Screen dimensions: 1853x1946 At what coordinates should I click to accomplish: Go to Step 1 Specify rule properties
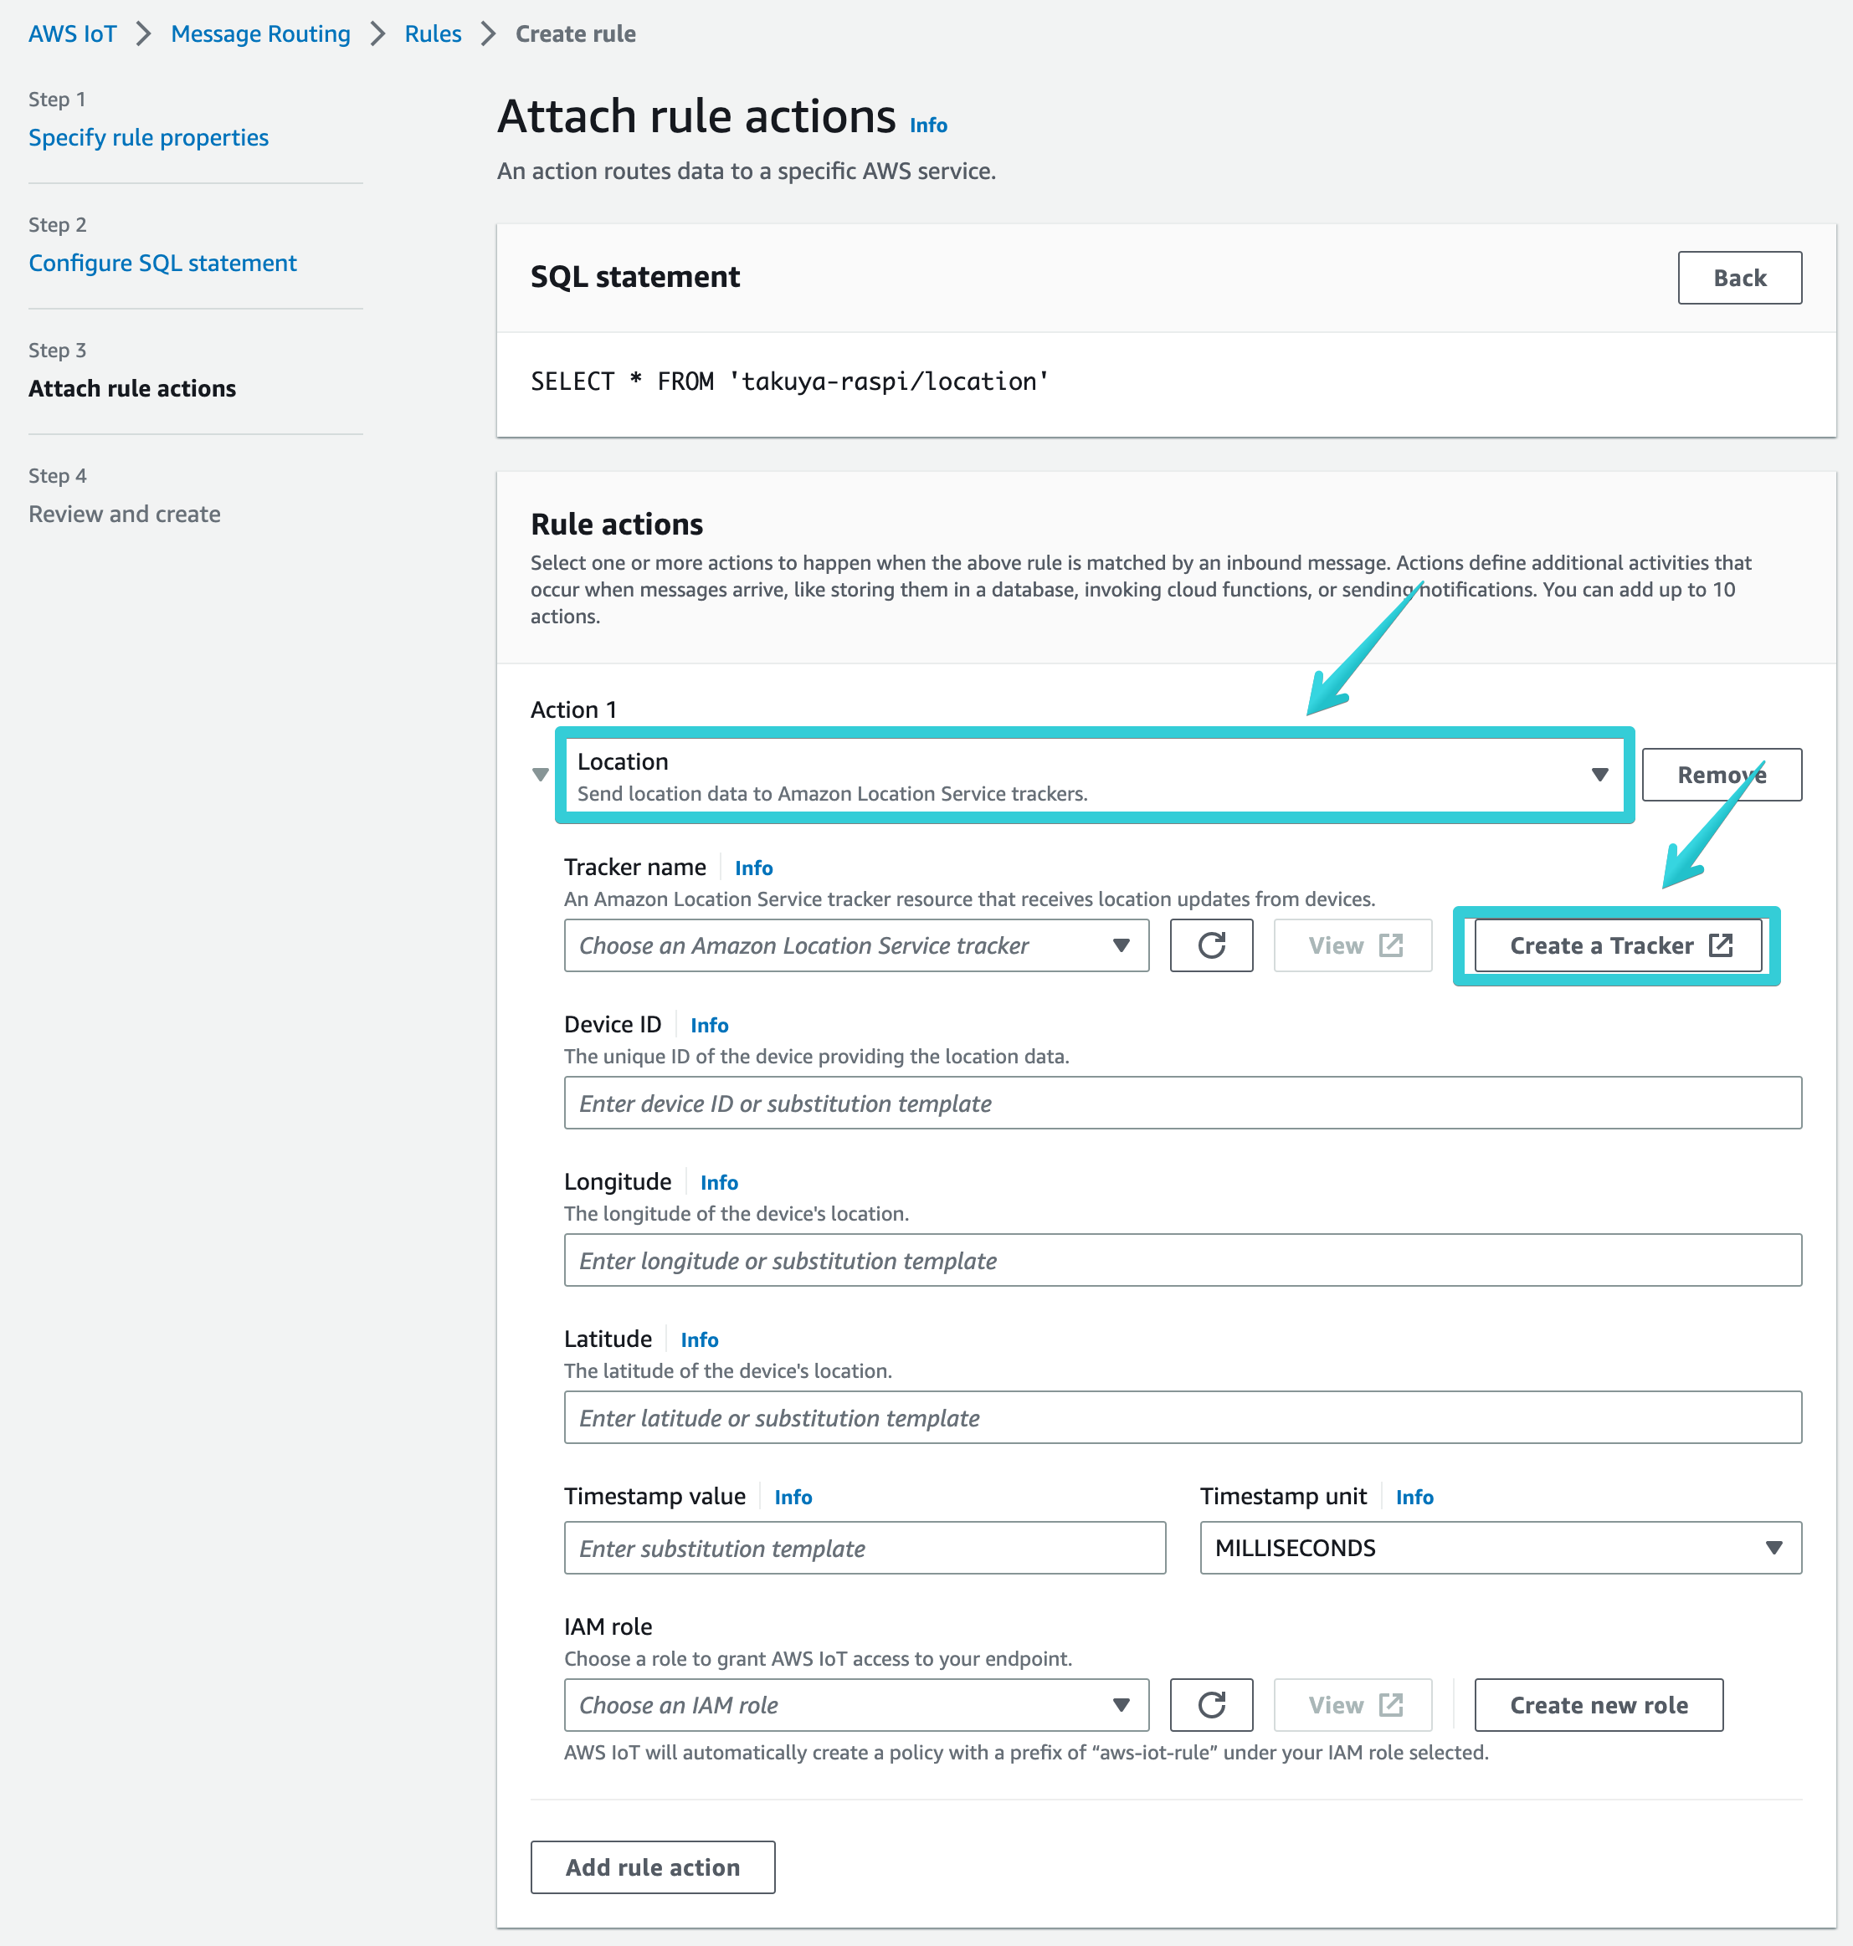[x=148, y=136]
